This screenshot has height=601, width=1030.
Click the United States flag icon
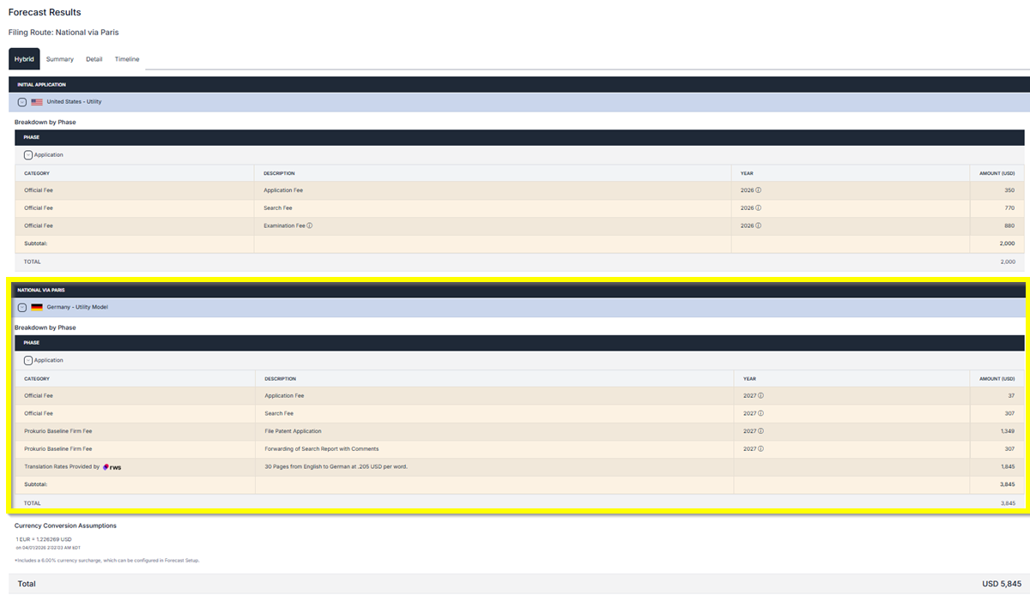click(37, 102)
